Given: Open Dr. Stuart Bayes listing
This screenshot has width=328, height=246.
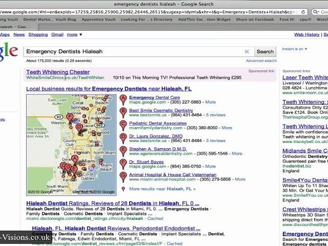Looking at the screenshot, I should [146, 162].
